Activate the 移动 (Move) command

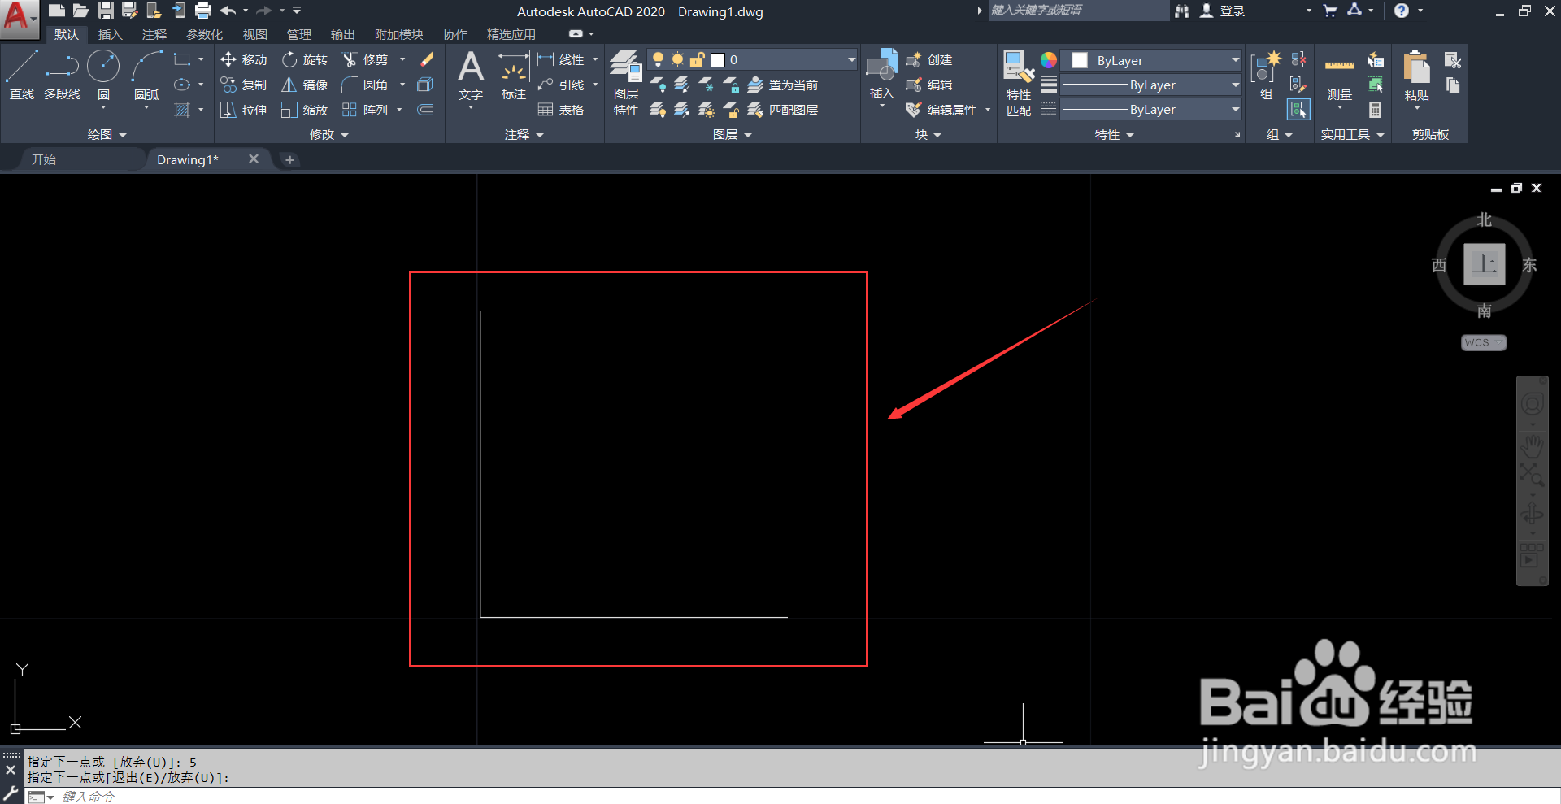coord(242,59)
